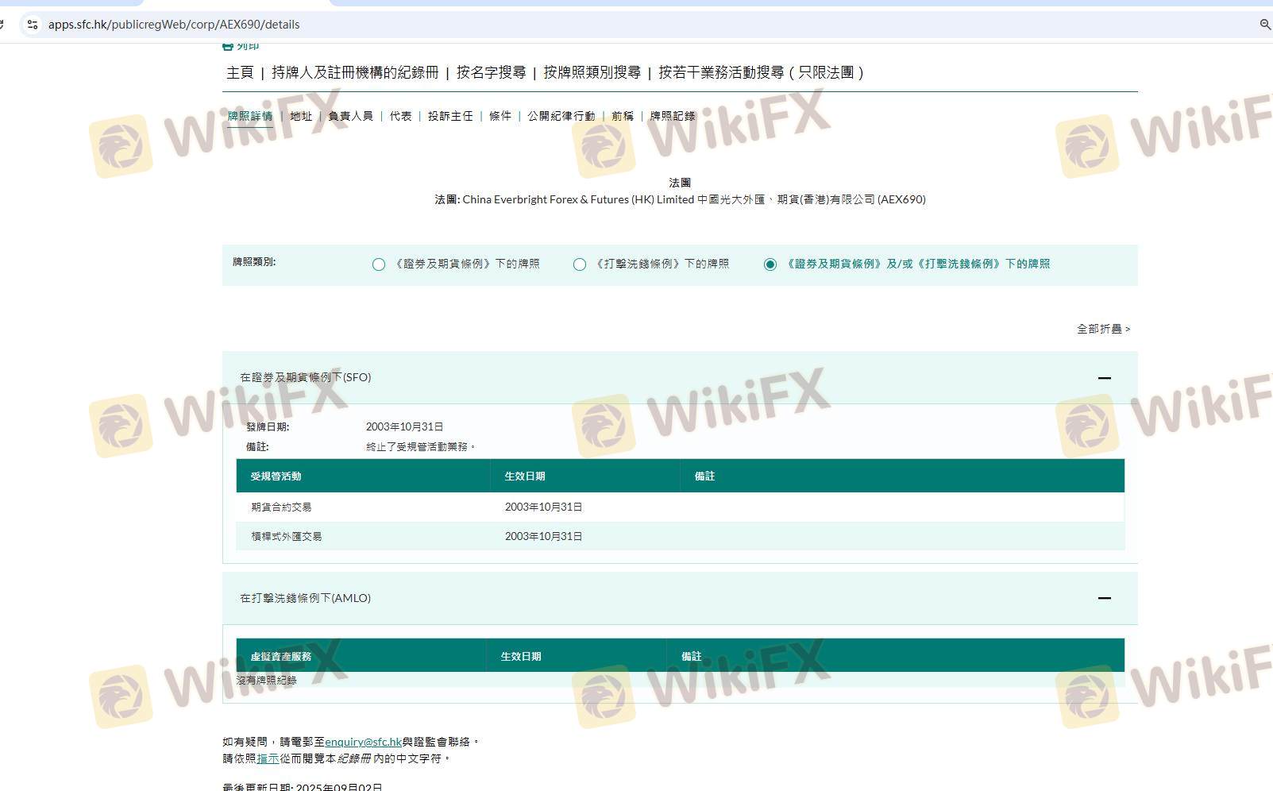1273x791 pixels.
Task: Open 按名字搜尋 navigation link
Action: click(x=491, y=72)
